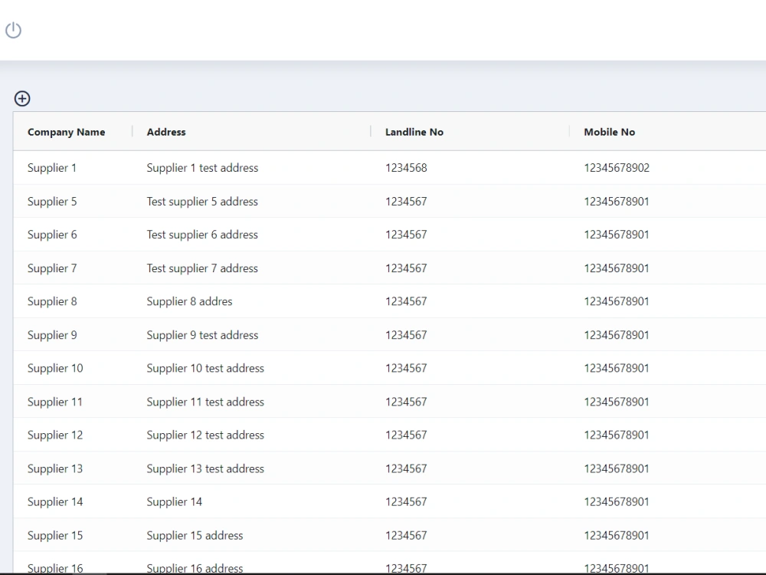Screen dimensions: 766x575
Task: Sort by Company Name column header
Action: tap(66, 132)
